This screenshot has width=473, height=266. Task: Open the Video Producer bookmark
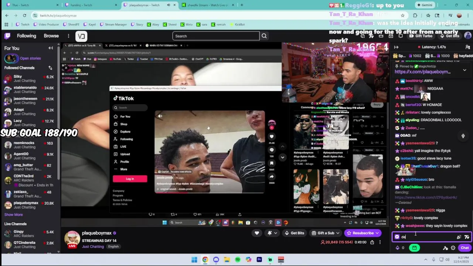(46, 25)
